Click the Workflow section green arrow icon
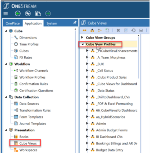The width and height of the screenshot is (150, 153). tap(11, 64)
